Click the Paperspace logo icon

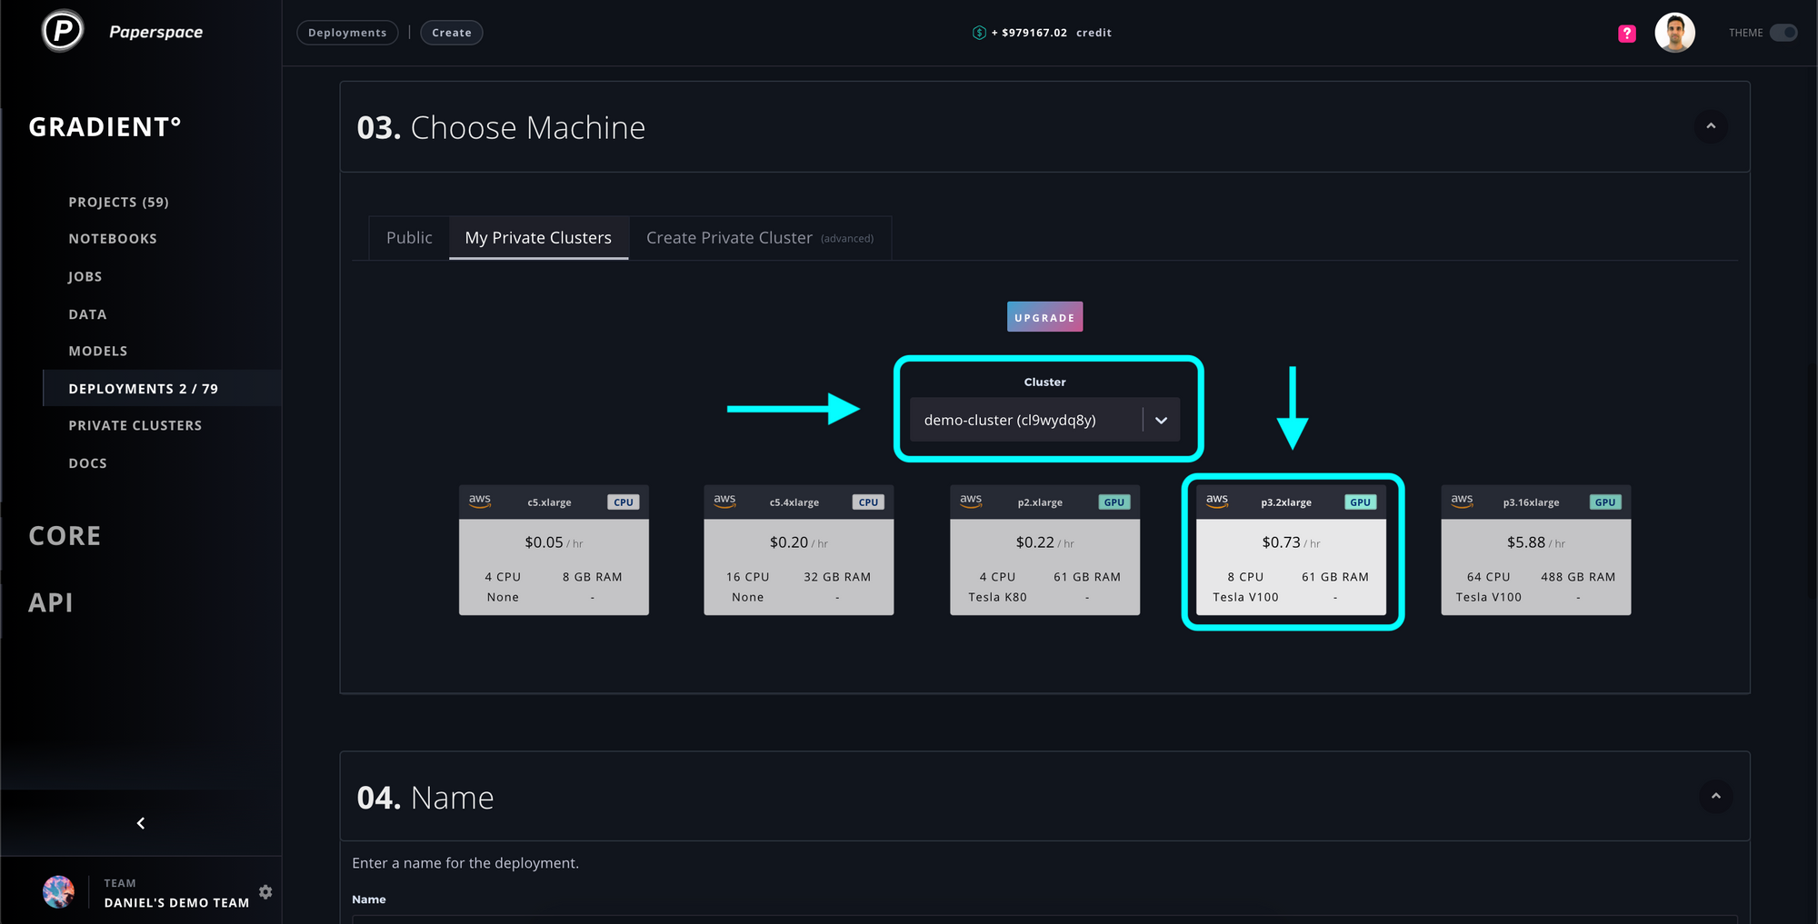[63, 31]
